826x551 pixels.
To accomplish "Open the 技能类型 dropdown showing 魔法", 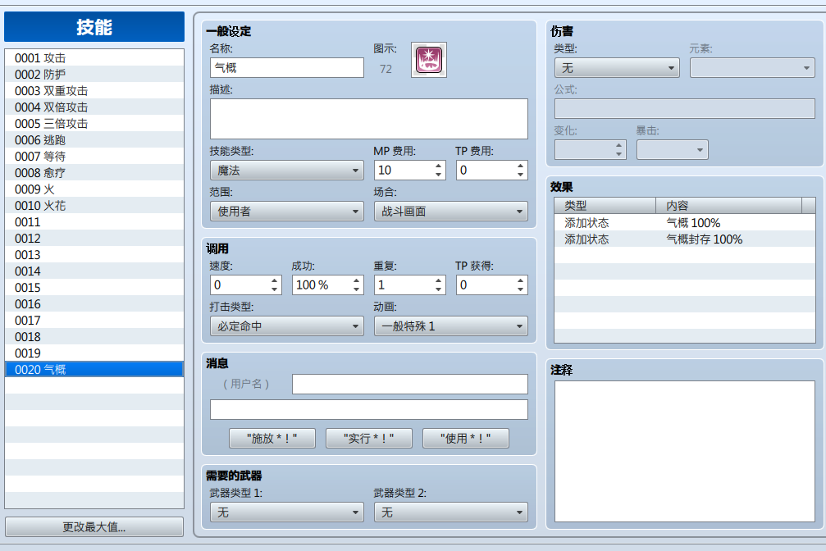I will pyautogui.click(x=286, y=171).
